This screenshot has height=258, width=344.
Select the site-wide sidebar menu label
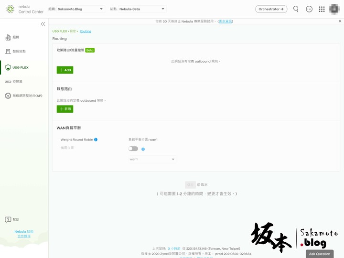click(19, 51)
